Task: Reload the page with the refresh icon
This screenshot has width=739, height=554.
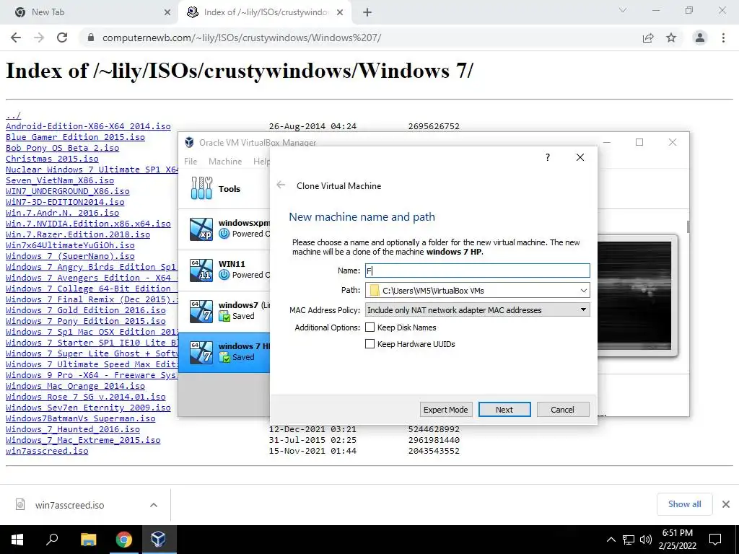Action: [x=62, y=38]
